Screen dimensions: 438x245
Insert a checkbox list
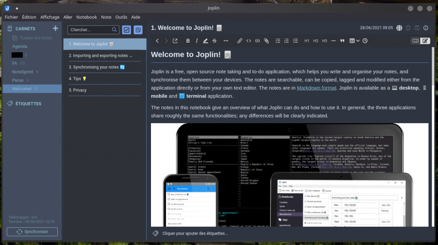(296, 41)
